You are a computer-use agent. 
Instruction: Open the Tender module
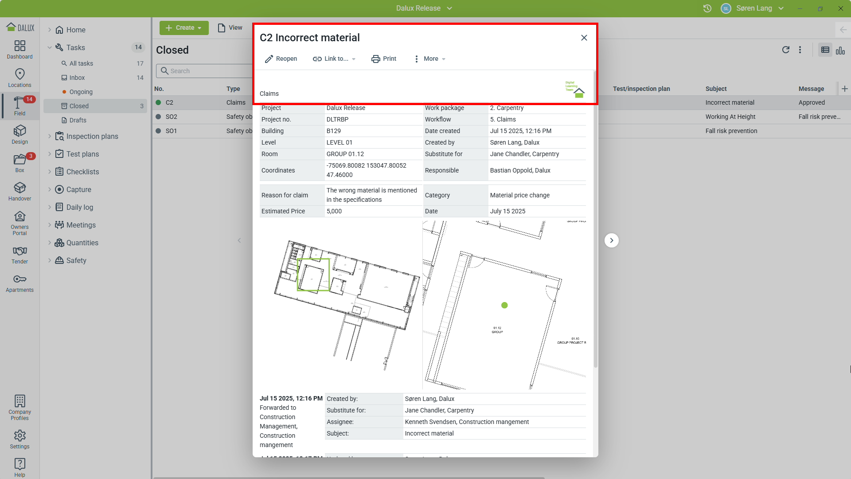[x=20, y=255]
